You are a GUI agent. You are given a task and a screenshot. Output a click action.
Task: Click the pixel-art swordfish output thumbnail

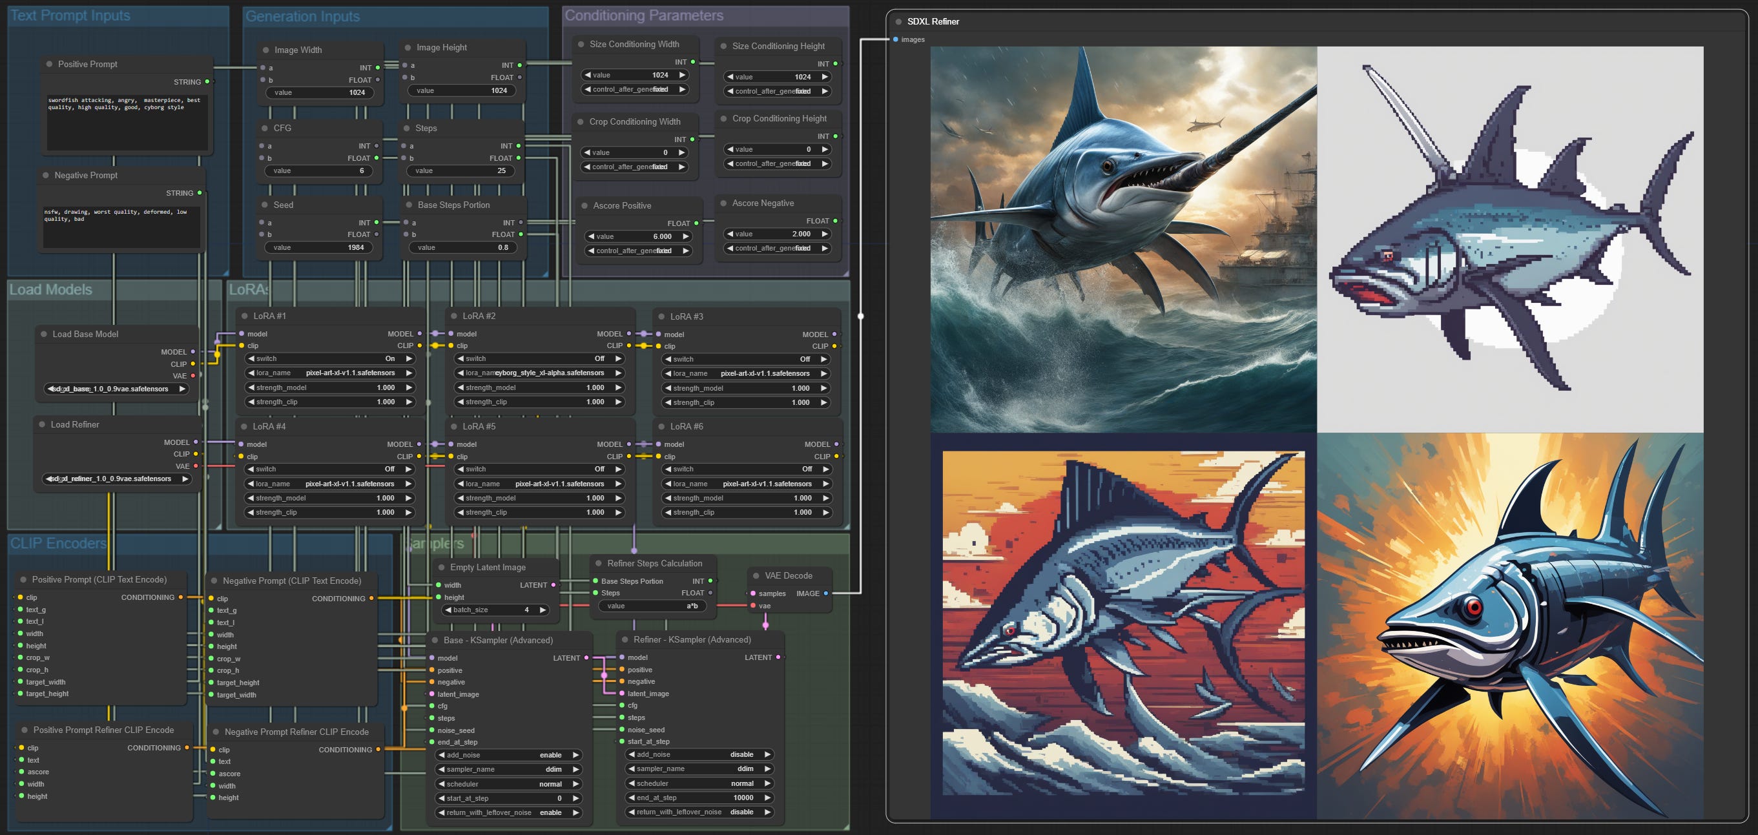[x=1509, y=239]
